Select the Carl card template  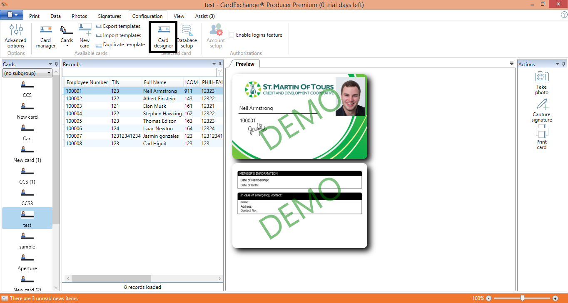(x=27, y=132)
